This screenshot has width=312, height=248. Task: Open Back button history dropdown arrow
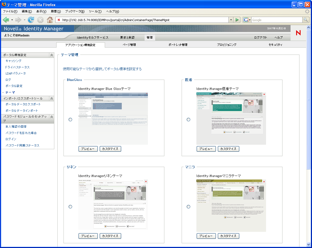tap(12, 20)
